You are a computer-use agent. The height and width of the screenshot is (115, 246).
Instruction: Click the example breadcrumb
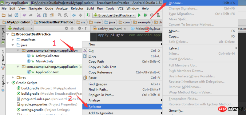(142, 22)
